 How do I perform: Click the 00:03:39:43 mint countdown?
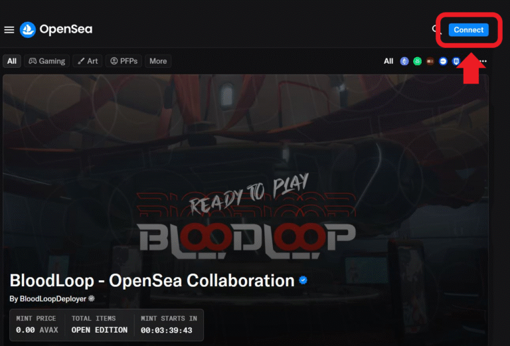tap(167, 330)
